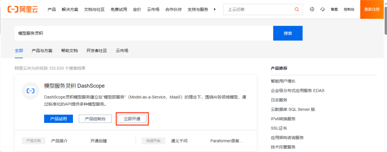
Task: Click the 产品文档 label tag
Action: point(34,141)
